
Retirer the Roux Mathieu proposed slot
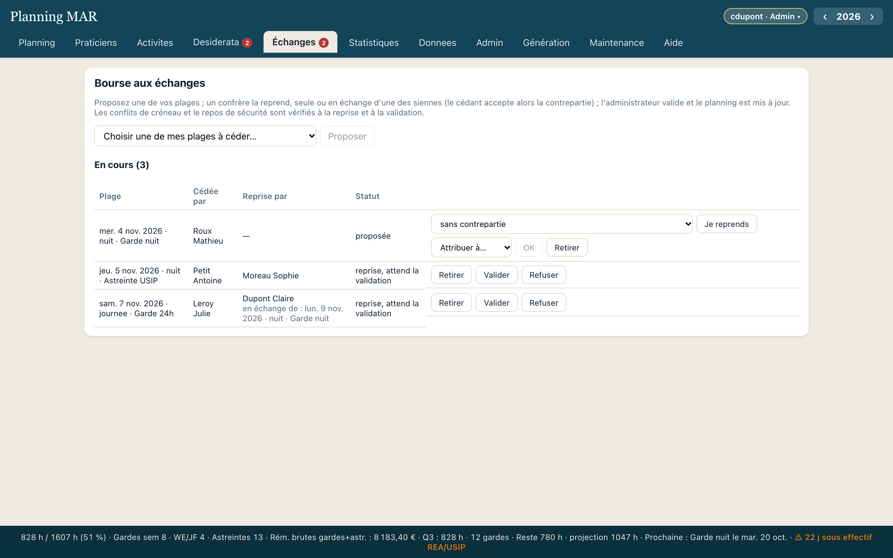(567, 247)
